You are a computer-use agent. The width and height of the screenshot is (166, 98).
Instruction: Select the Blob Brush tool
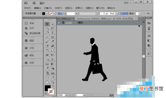pyautogui.click(x=47, y=46)
